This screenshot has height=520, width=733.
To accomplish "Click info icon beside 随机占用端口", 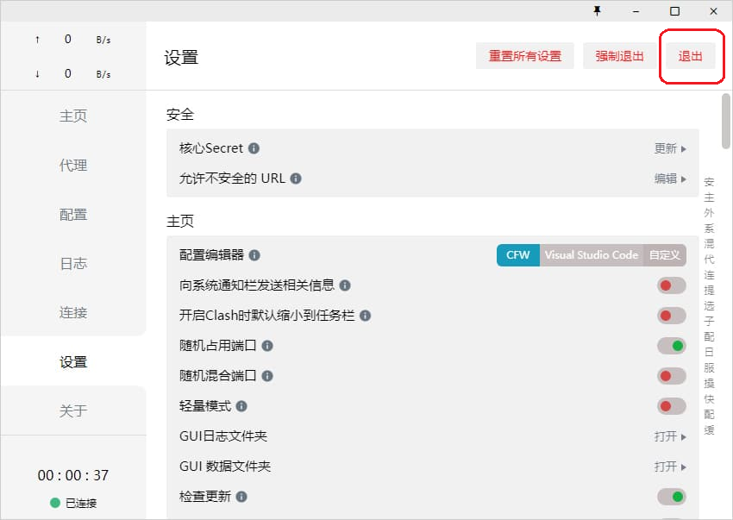I will [267, 346].
